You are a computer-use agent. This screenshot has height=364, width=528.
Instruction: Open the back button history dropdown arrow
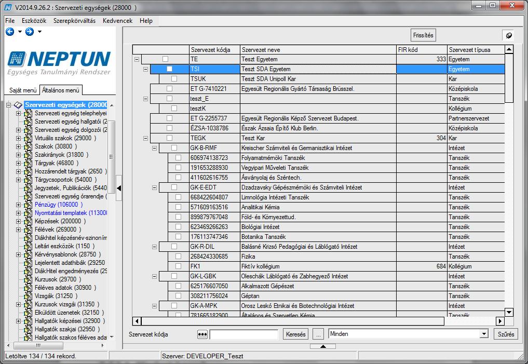[x=20, y=32]
